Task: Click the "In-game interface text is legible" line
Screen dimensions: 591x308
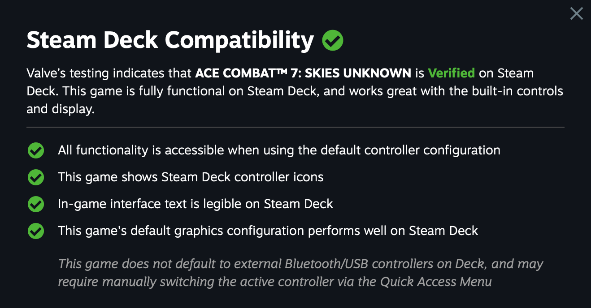Action: (x=195, y=204)
